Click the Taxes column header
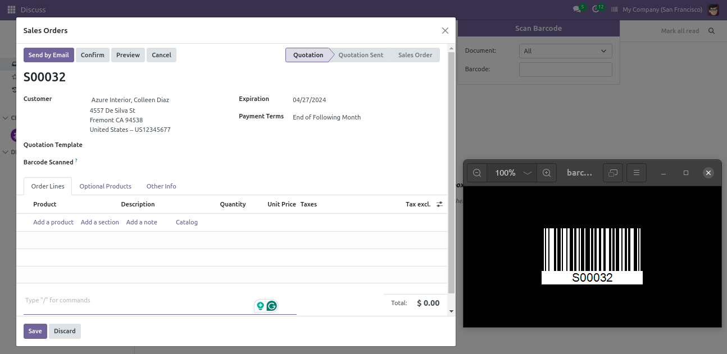 coord(308,204)
